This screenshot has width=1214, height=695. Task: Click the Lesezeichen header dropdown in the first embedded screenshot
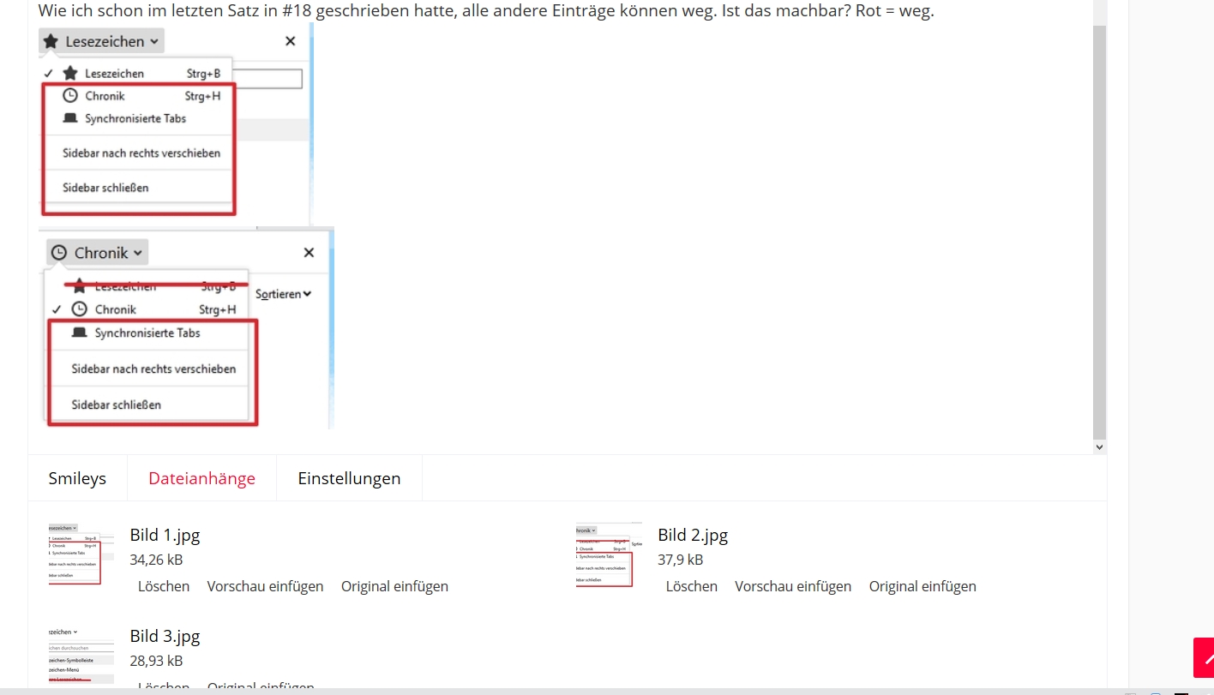(101, 41)
